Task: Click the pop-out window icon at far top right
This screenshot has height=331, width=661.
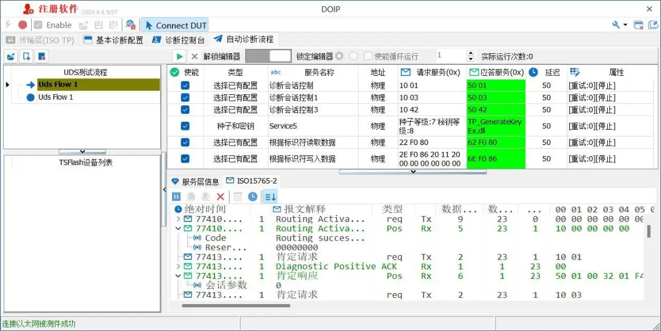Action: coord(654,25)
